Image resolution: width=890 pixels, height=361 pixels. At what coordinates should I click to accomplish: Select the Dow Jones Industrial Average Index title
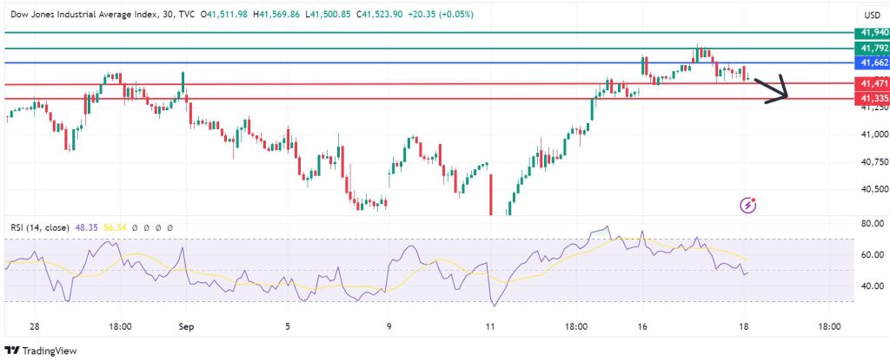coord(84,15)
